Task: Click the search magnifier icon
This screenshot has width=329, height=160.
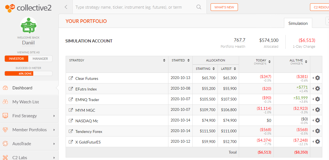Action: [x=199, y=7]
